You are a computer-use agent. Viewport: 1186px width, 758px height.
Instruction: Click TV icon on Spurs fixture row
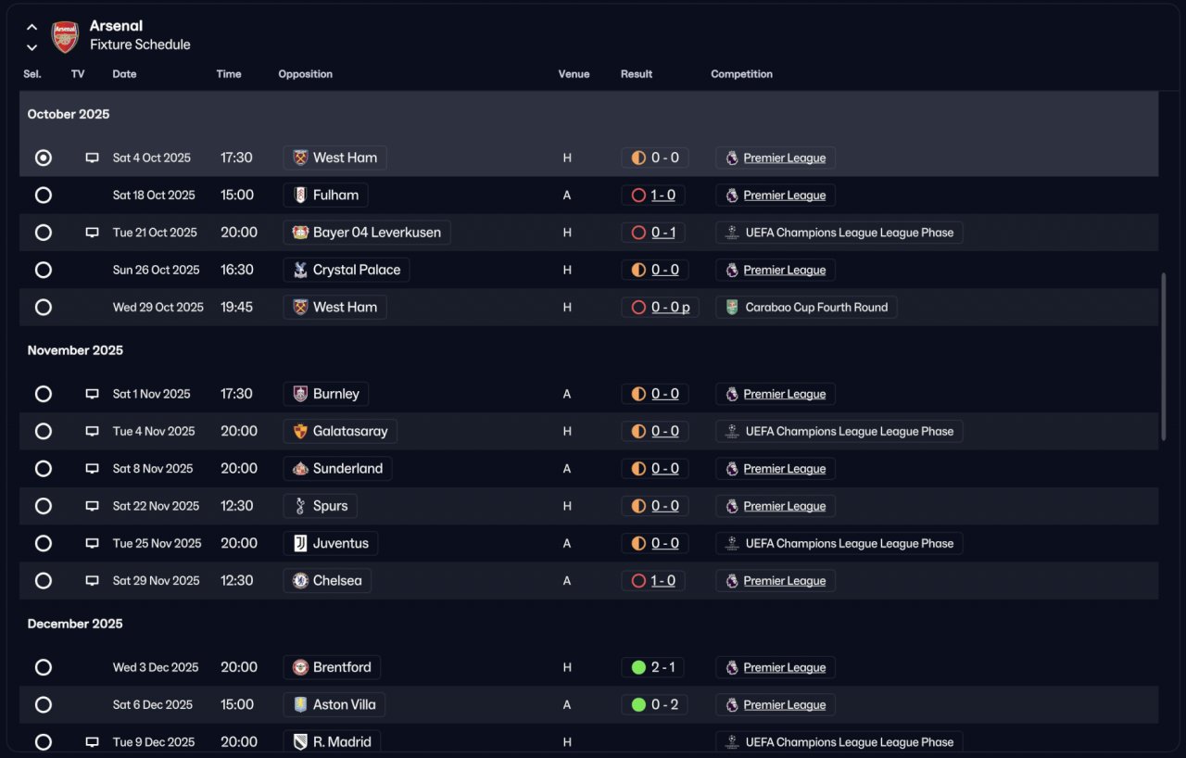92,506
